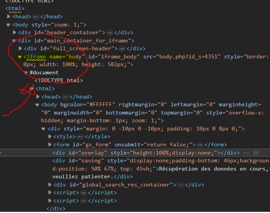Expand the global_search_res_container div
This screenshot has height=213, width=270.
(x=50, y=185)
